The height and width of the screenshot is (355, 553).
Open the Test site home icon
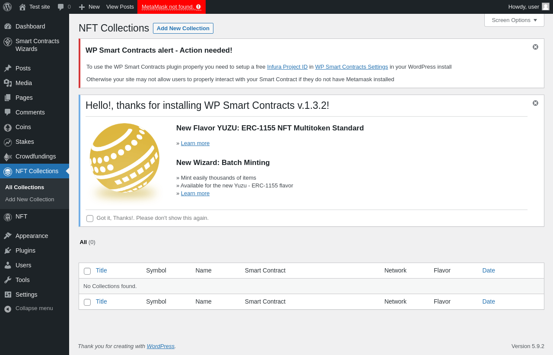point(22,7)
